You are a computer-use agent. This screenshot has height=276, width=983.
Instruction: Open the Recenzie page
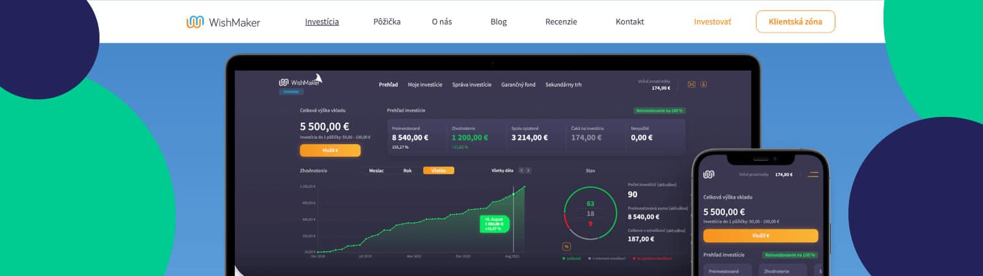click(561, 21)
